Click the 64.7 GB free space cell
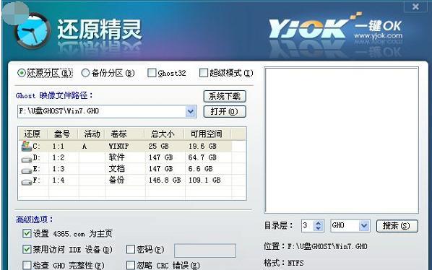The height and width of the screenshot is (270, 432). click(202, 157)
